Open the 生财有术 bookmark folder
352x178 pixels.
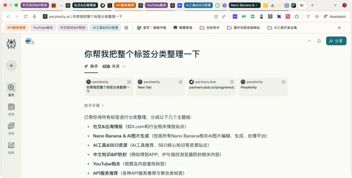click(209, 28)
